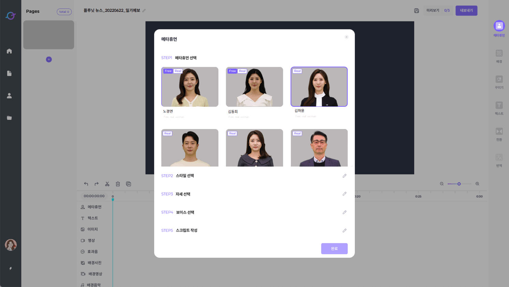Image resolution: width=509 pixels, height=287 pixels.
Task: Click the undo arrow icon
Action: [86, 184]
